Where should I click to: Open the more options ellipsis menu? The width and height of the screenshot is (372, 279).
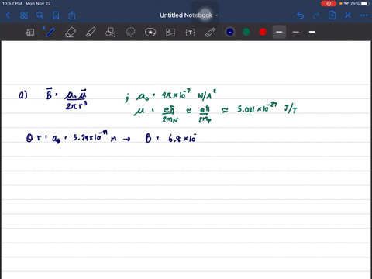[x=364, y=15]
